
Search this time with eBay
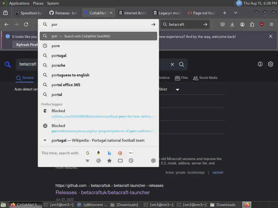point(131,153)
